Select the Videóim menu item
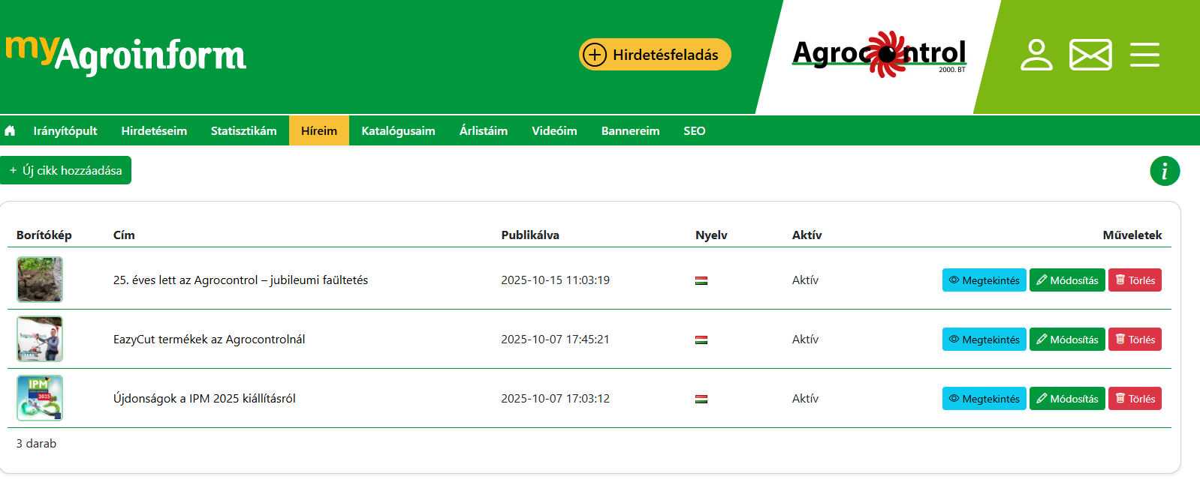 click(x=554, y=131)
